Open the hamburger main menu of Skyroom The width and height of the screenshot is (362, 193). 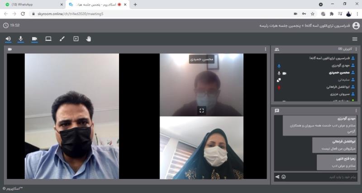click(x=355, y=39)
